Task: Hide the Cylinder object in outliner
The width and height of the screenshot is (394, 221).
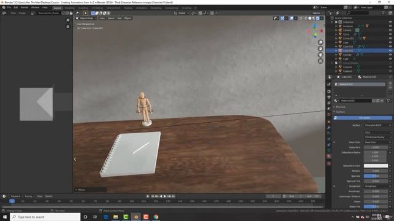Action: coord(390,55)
